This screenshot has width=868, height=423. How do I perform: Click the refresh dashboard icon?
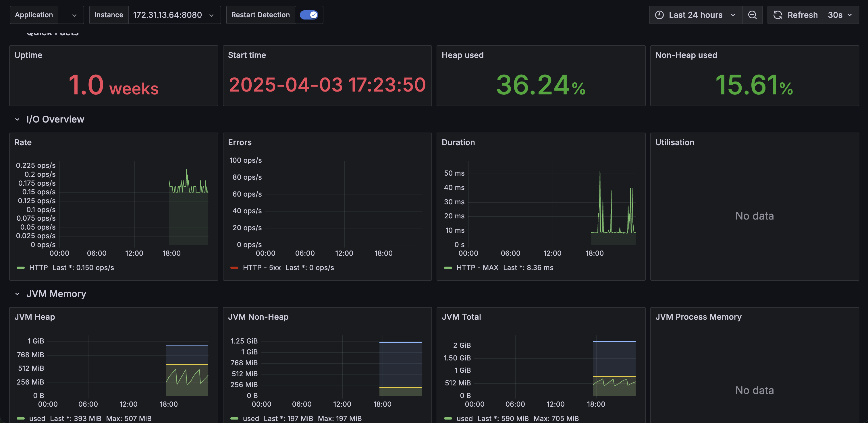(x=778, y=15)
